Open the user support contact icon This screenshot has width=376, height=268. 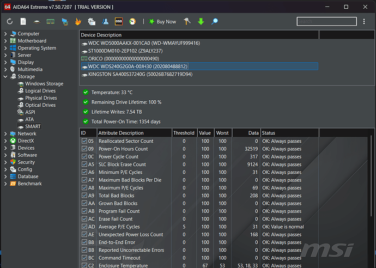105,22
